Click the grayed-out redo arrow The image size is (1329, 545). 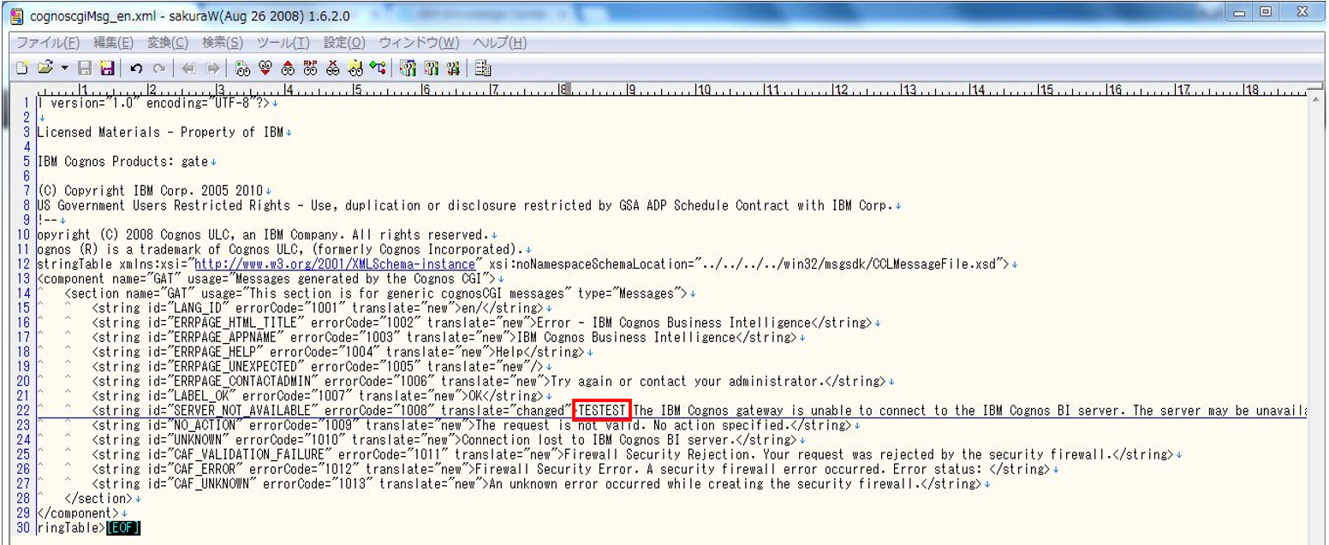tap(159, 68)
